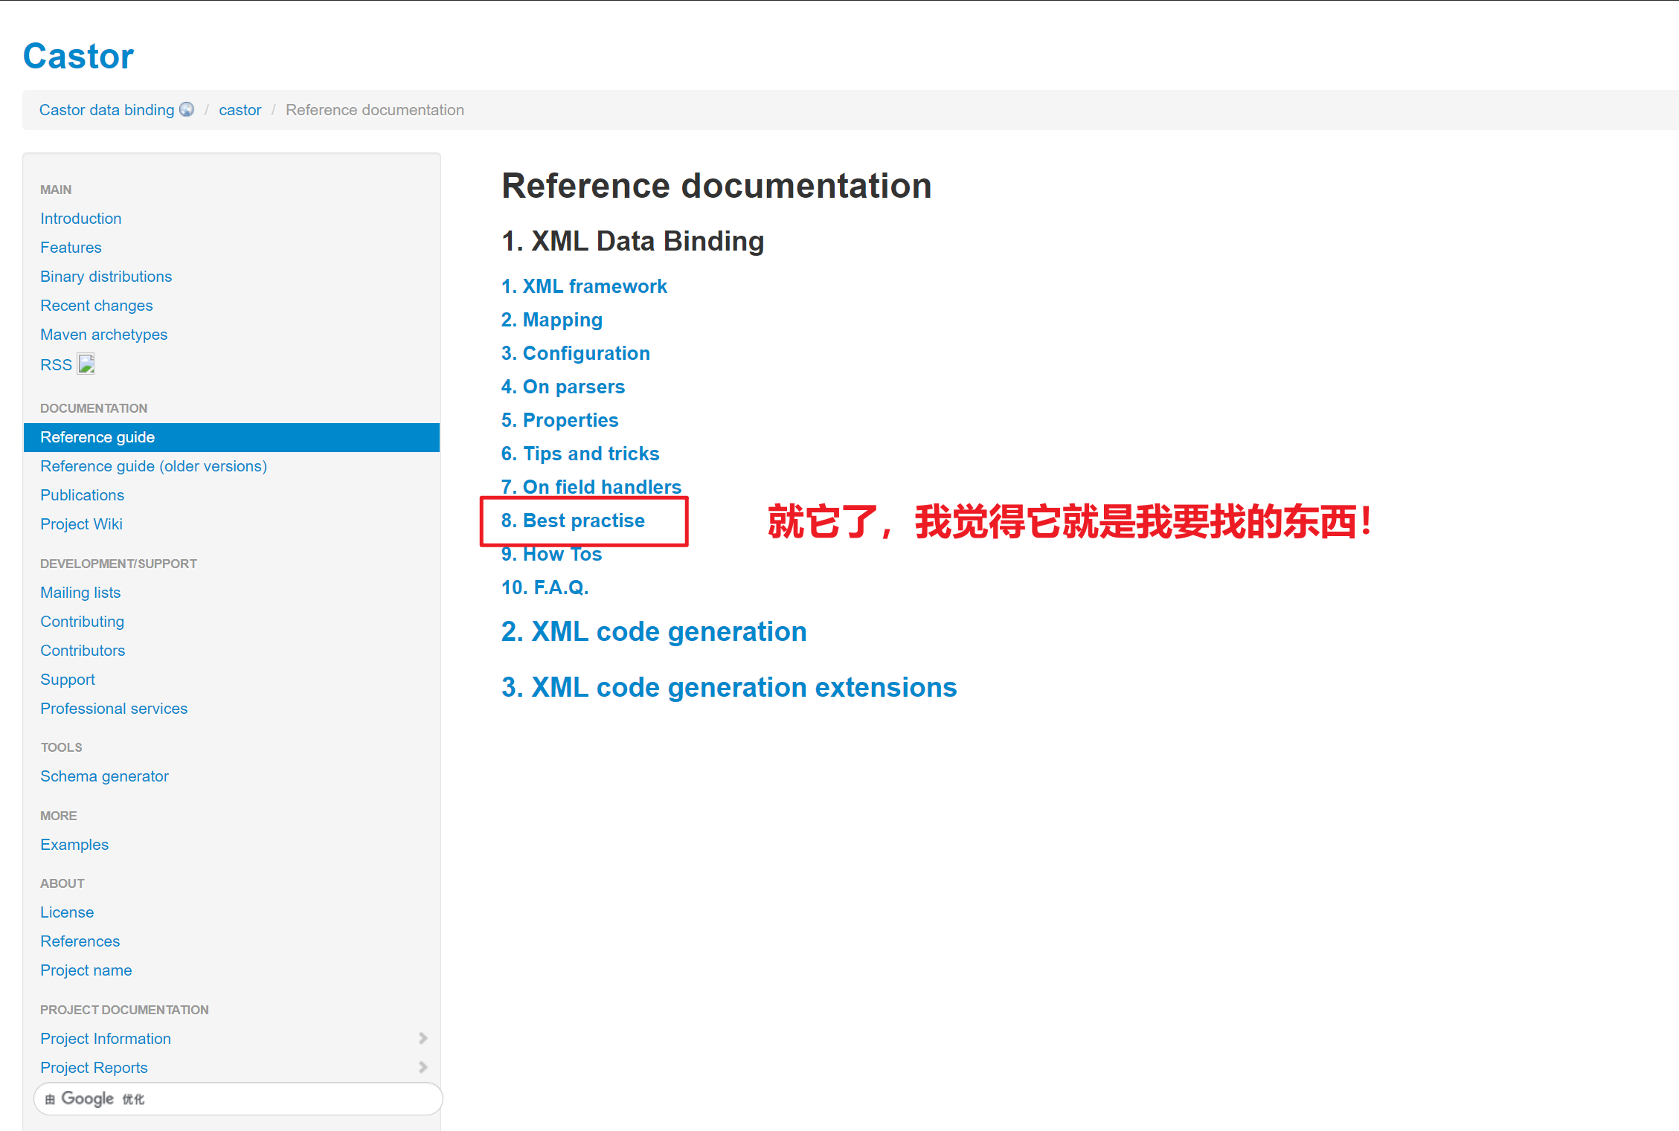This screenshot has width=1679, height=1131.
Task: Open chapter 9. How Tos
Action: point(551,554)
